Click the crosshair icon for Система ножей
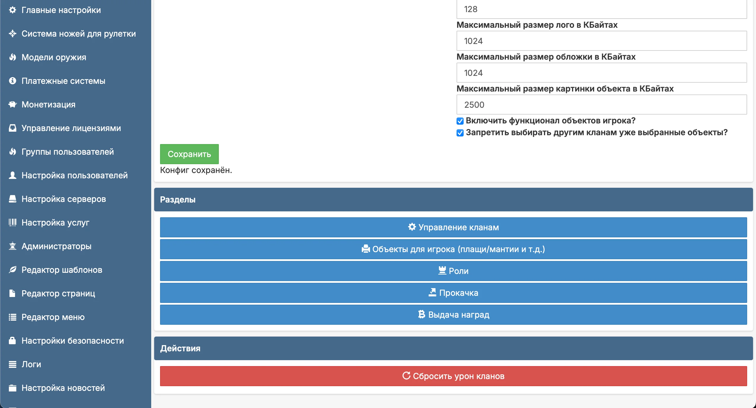 pos(12,34)
